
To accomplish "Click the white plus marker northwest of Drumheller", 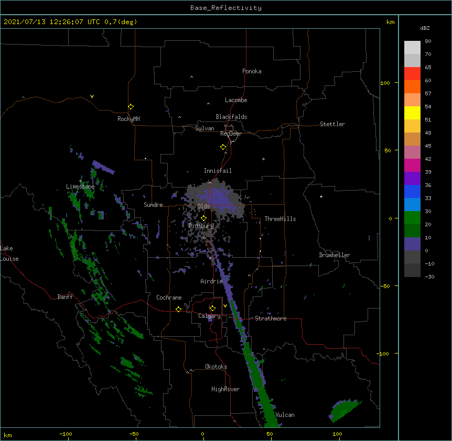I will point(321,196).
